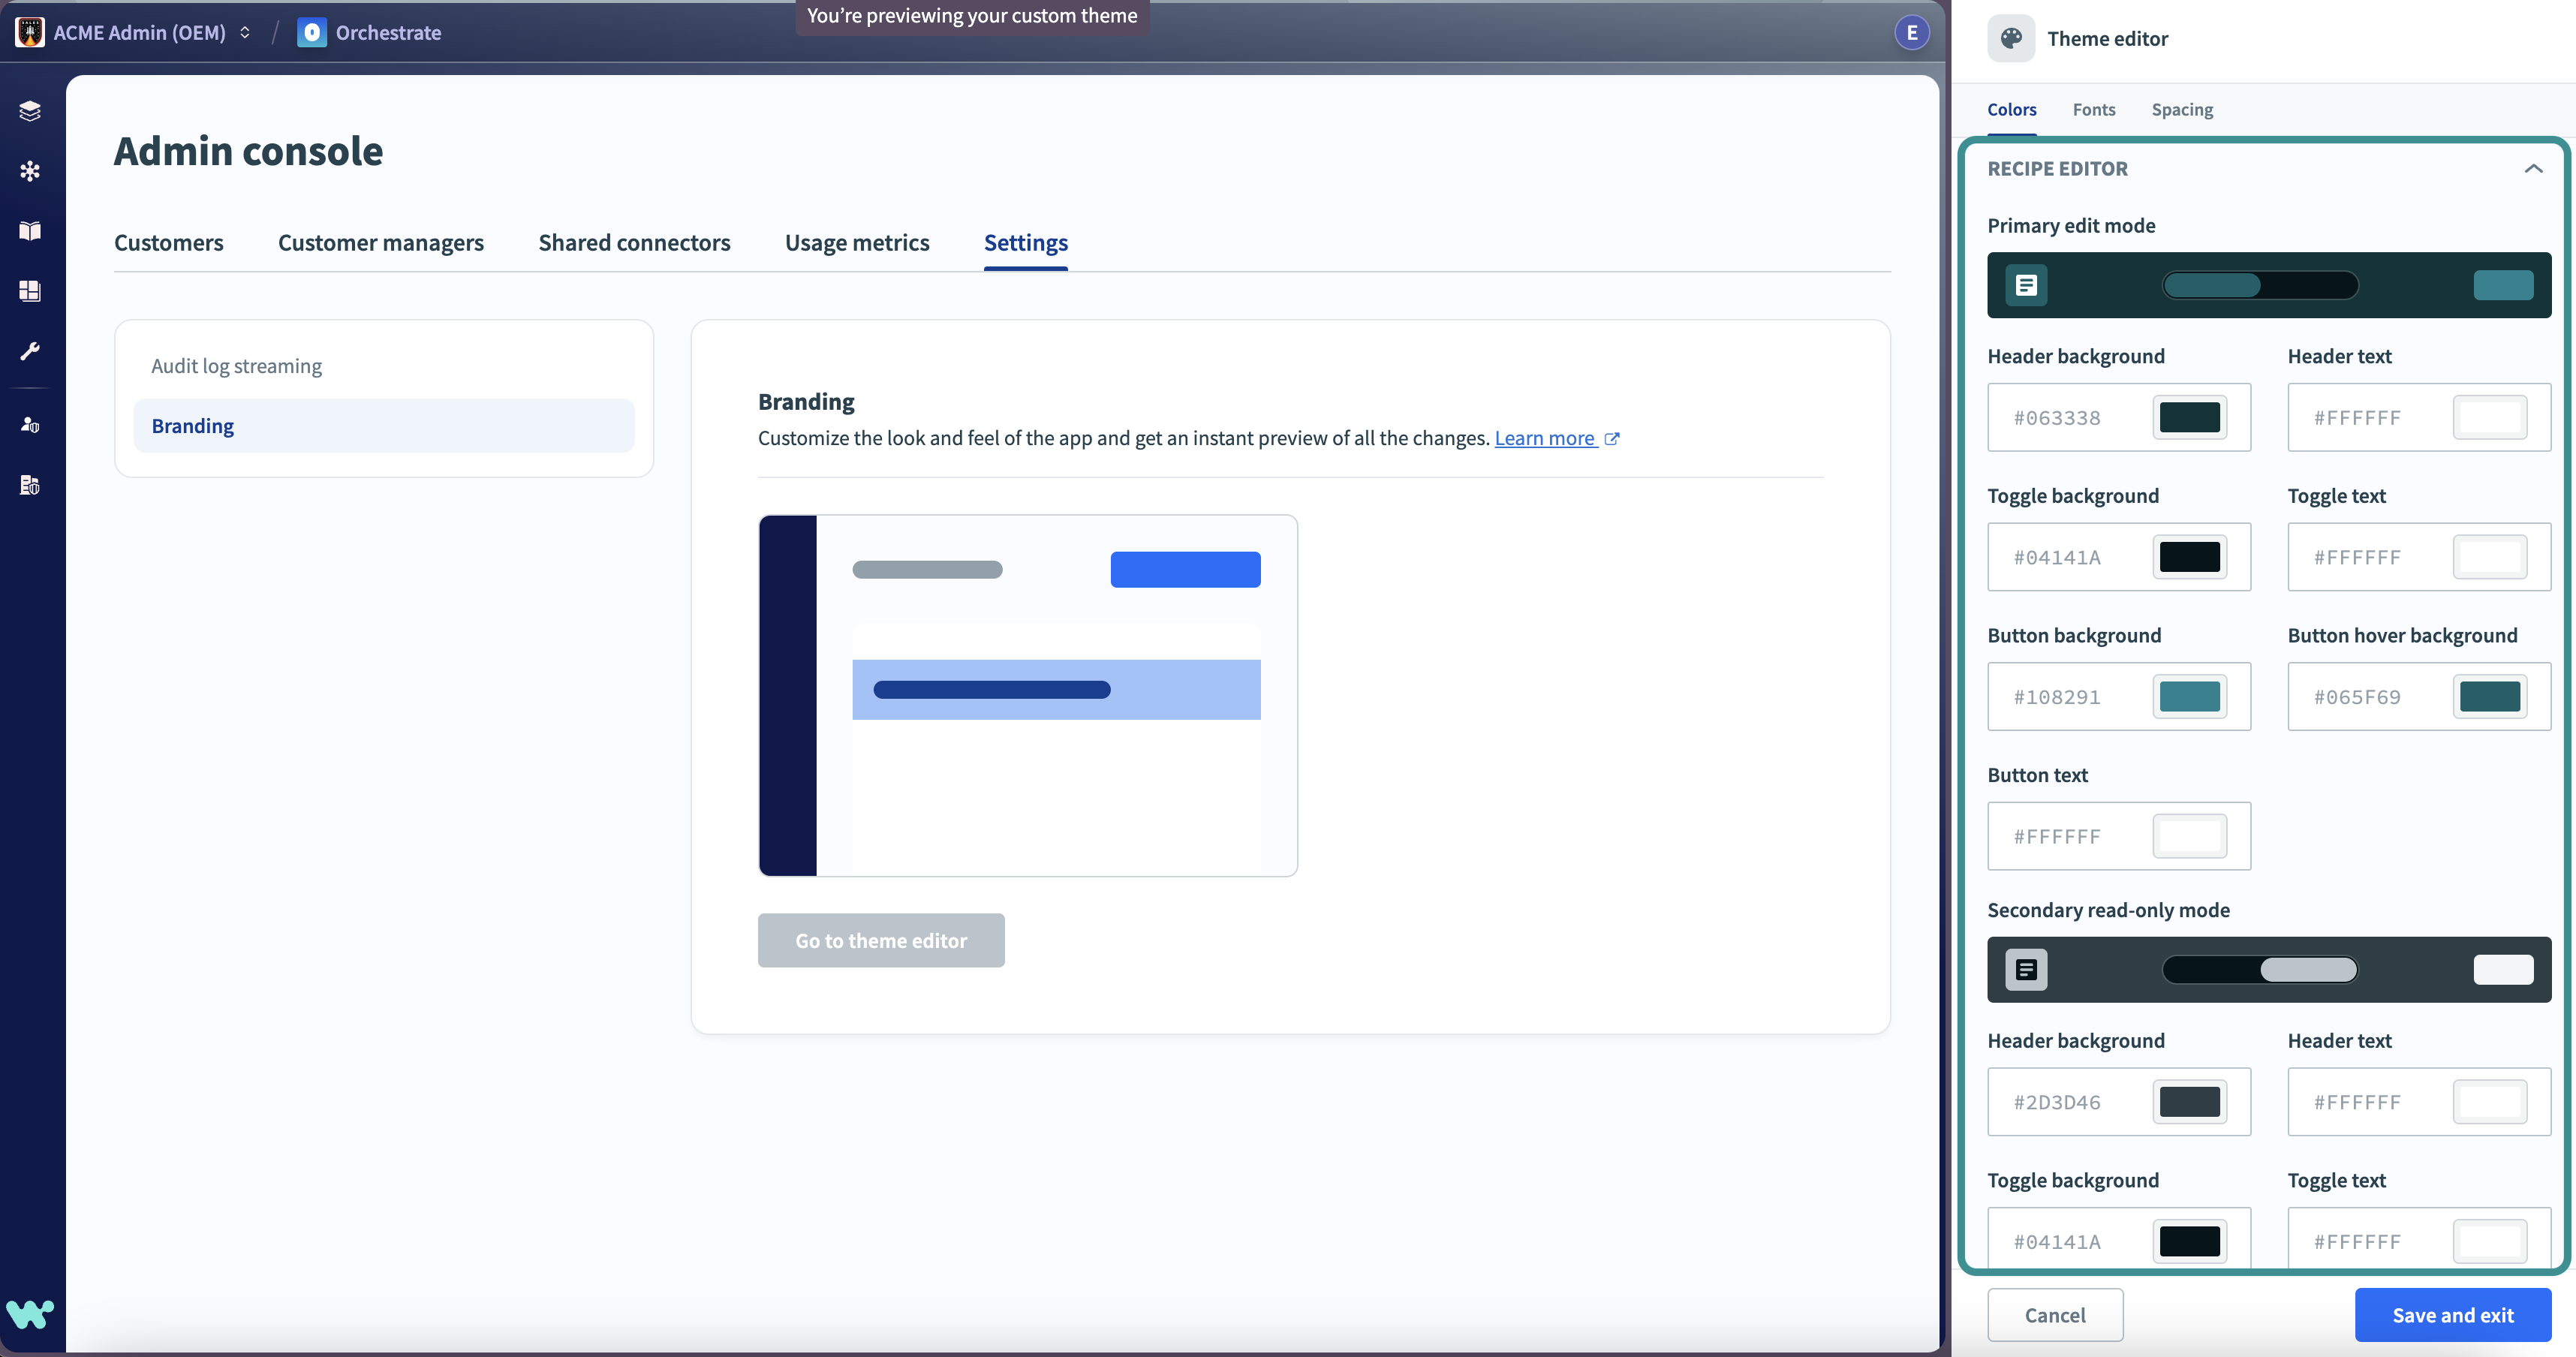The width and height of the screenshot is (2576, 1357).
Task: Click the Orchestrate app icon in the header
Action: (312, 32)
